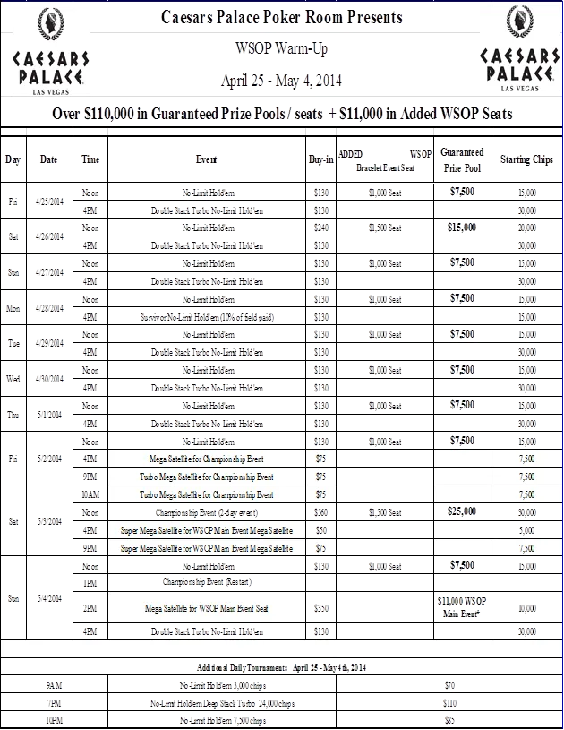Select the 'Starting Chips' column header
The width and height of the screenshot is (564, 730).
point(526,159)
